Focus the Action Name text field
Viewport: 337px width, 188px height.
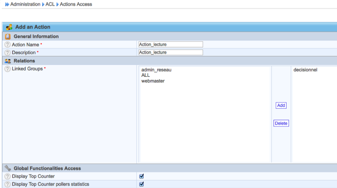click(171, 44)
